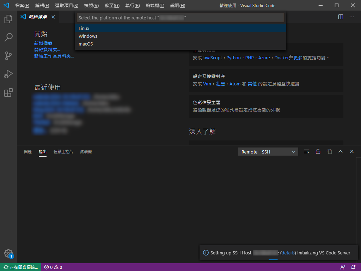Click the JavaScript link
361x271 pixels.
point(212,58)
